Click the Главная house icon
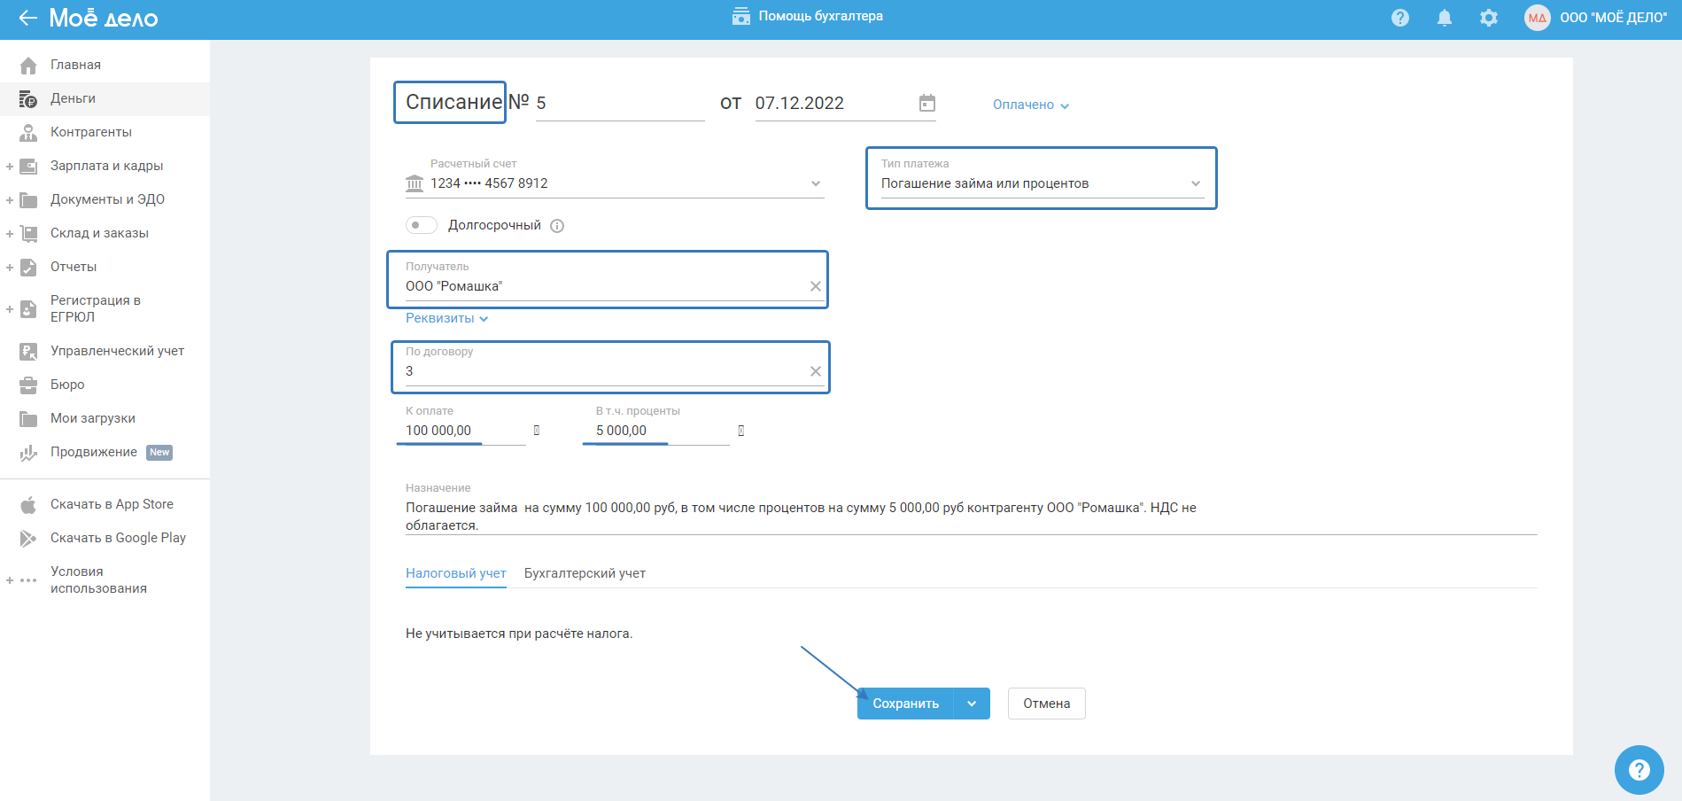The width and height of the screenshot is (1682, 801). pyautogui.click(x=28, y=66)
